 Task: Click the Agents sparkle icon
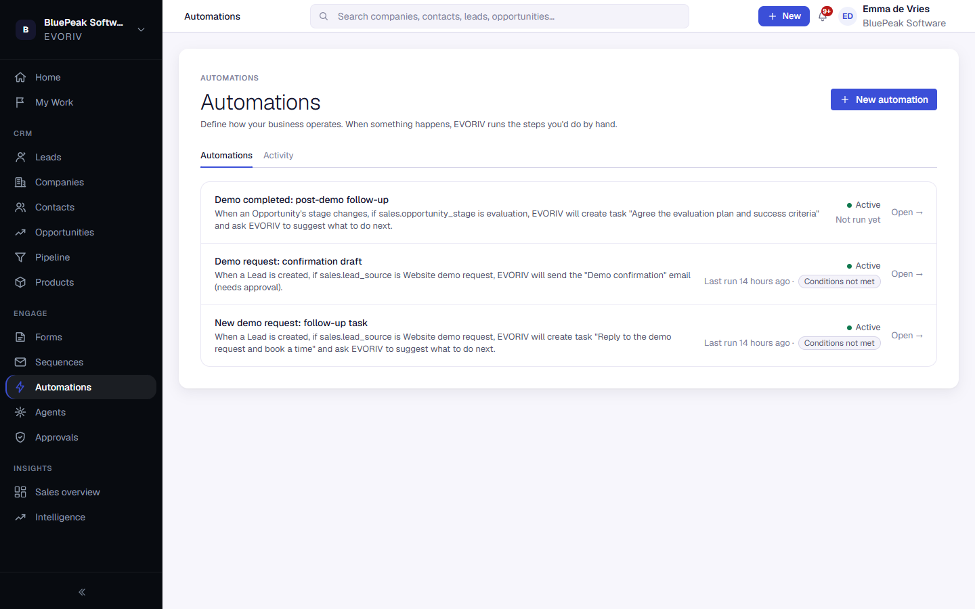coord(20,412)
